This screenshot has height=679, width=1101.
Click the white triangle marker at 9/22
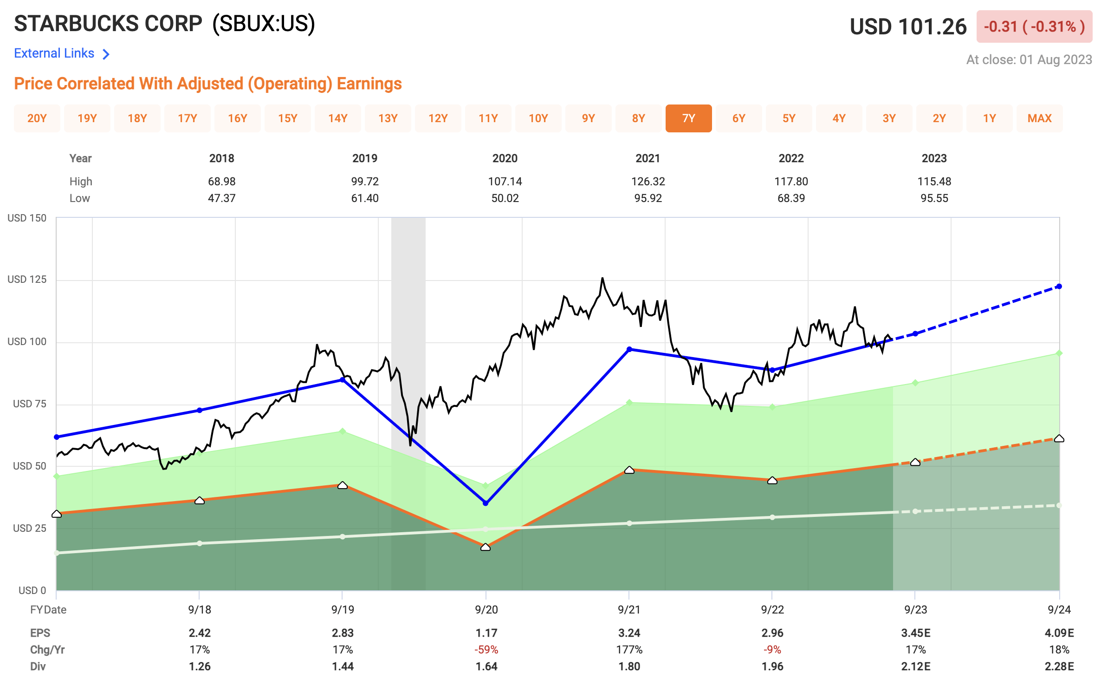pyautogui.click(x=772, y=480)
